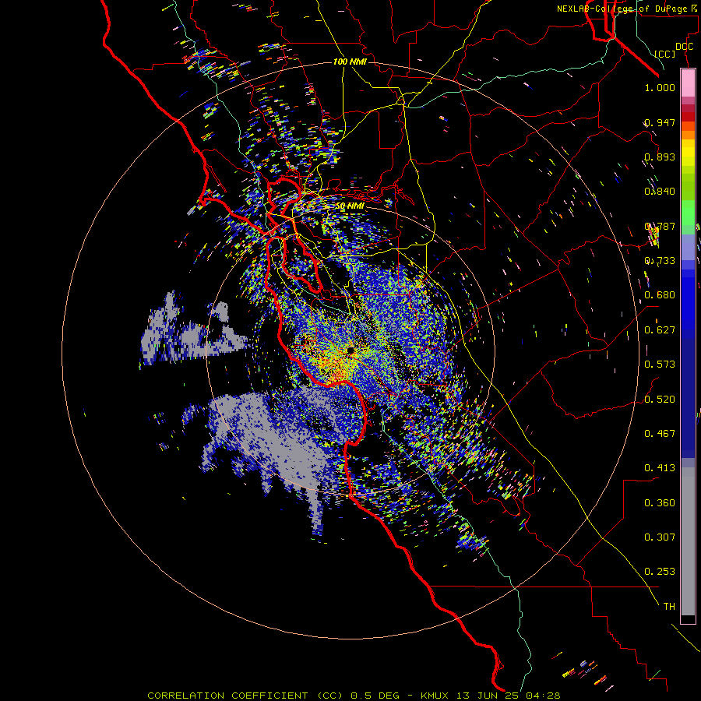Click the 0.627 legend value
The height and width of the screenshot is (701, 701).
(660, 330)
